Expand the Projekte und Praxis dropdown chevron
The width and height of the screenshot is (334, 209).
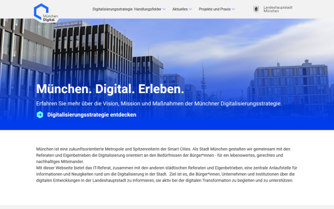(x=233, y=9)
